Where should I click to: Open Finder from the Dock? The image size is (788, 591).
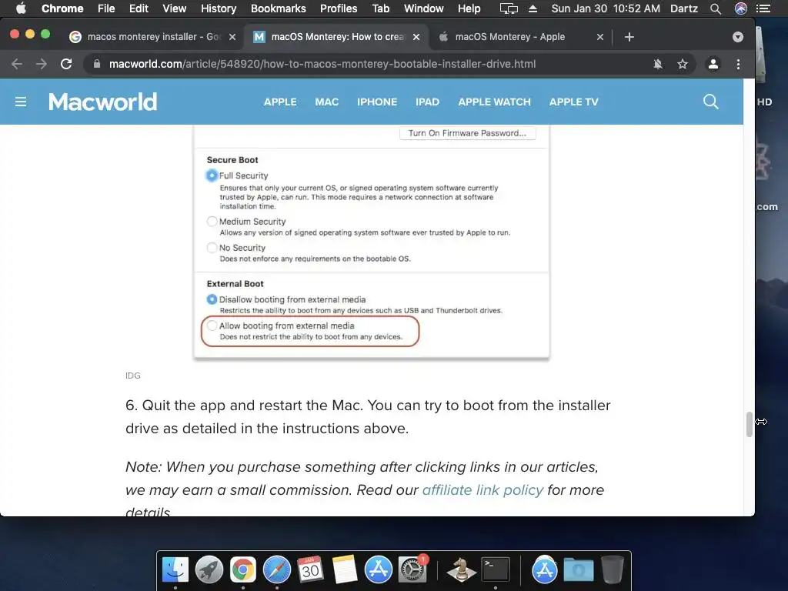(175, 570)
